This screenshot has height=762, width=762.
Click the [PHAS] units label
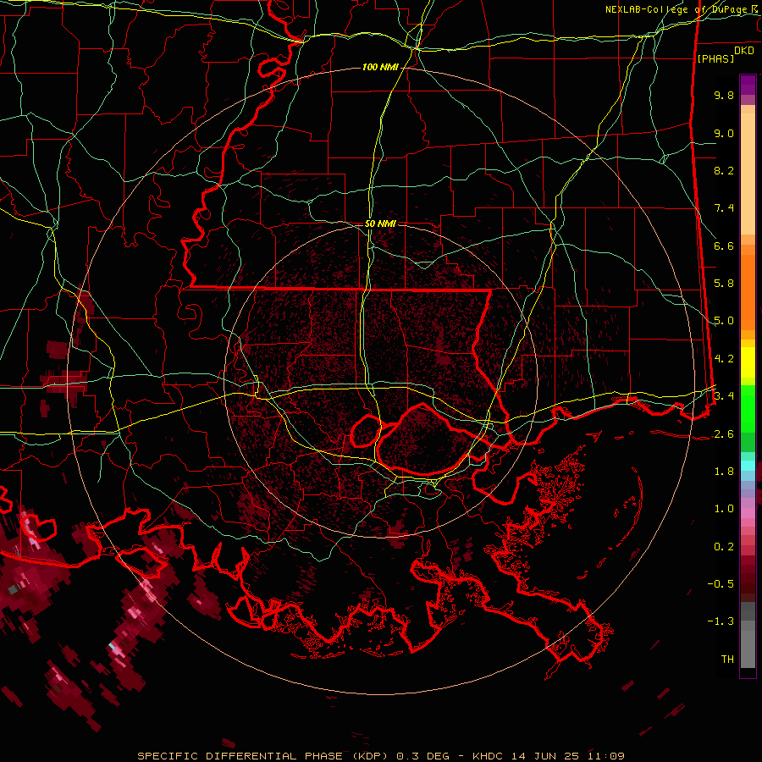point(715,58)
